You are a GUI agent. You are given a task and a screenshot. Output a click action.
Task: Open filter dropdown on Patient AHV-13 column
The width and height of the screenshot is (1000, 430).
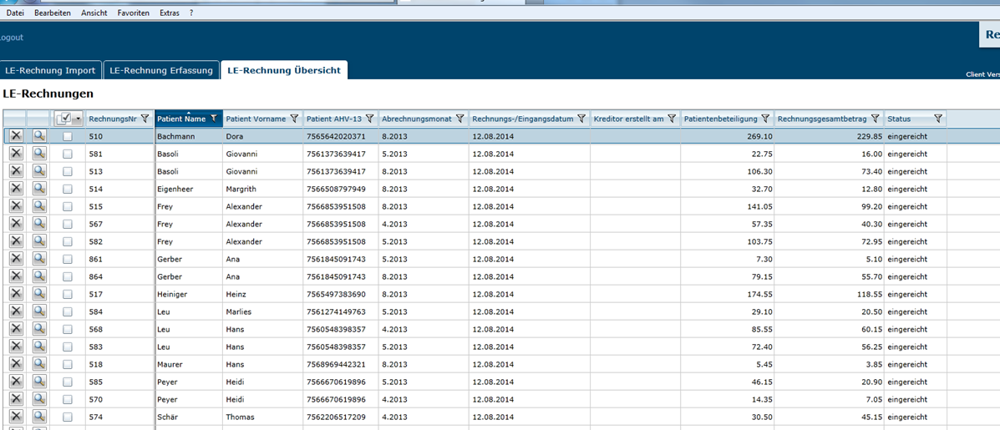(370, 119)
